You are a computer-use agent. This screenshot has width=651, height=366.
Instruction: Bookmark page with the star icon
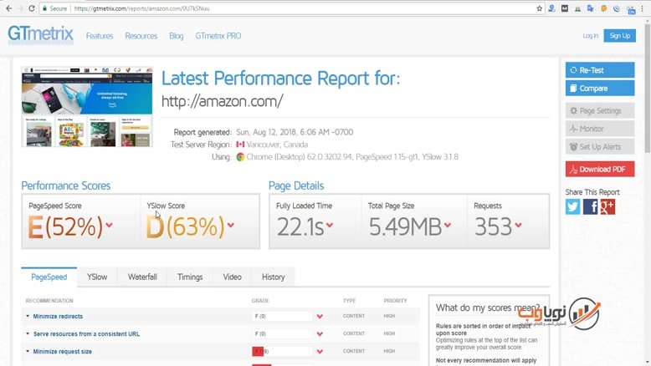coord(540,8)
